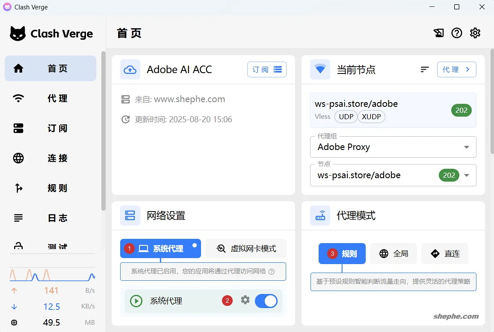This screenshot has width=494, height=332.
Task: Switch proxy mode to 全局
Action: pyautogui.click(x=393, y=253)
